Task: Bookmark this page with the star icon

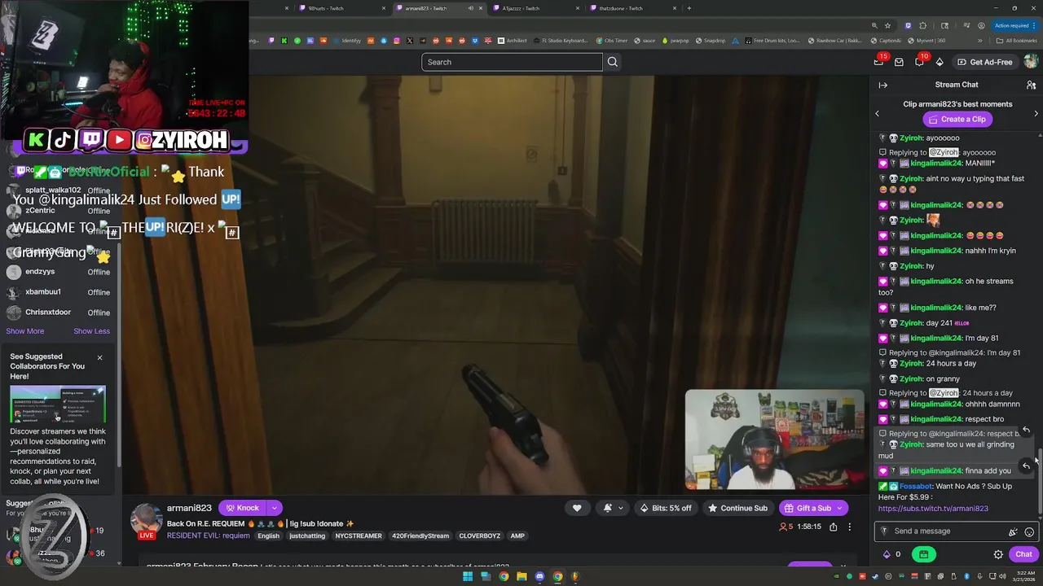Action: pos(887,25)
